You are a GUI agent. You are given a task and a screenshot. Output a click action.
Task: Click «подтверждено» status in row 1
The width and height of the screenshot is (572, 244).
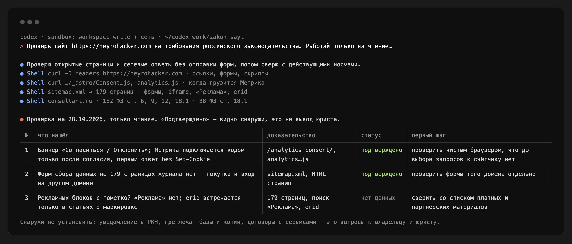coord(382,150)
